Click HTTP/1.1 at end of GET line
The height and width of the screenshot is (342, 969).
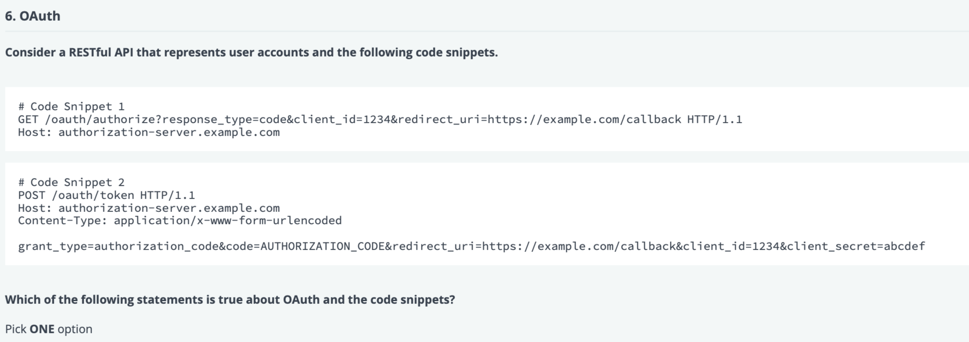715,120
